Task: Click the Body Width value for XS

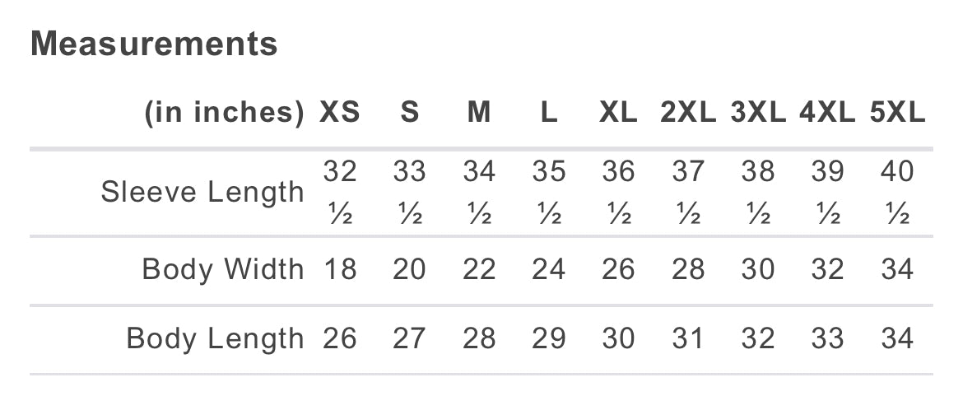Action: coord(340,269)
